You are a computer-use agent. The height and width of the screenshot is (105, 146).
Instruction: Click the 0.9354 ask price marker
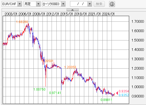pos(124,91)
